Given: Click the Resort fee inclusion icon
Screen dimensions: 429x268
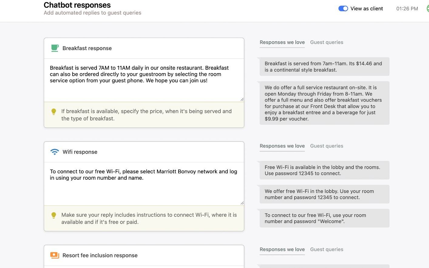Looking at the screenshot, I should click(55, 255).
